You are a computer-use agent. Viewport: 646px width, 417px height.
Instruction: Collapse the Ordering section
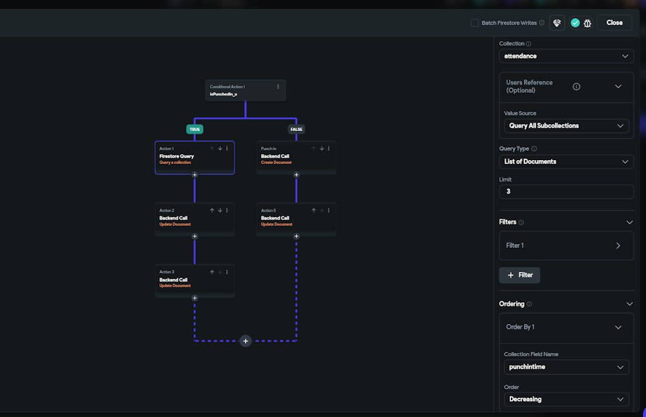[x=629, y=304]
